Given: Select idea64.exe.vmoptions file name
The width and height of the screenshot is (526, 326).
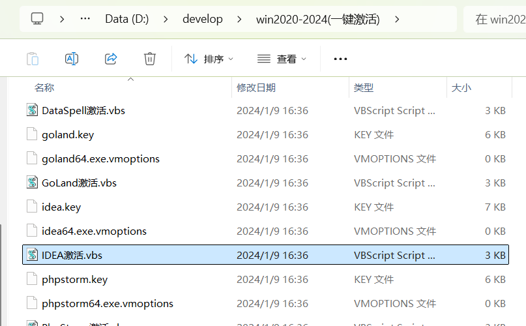Looking at the screenshot, I should click(x=94, y=231).
